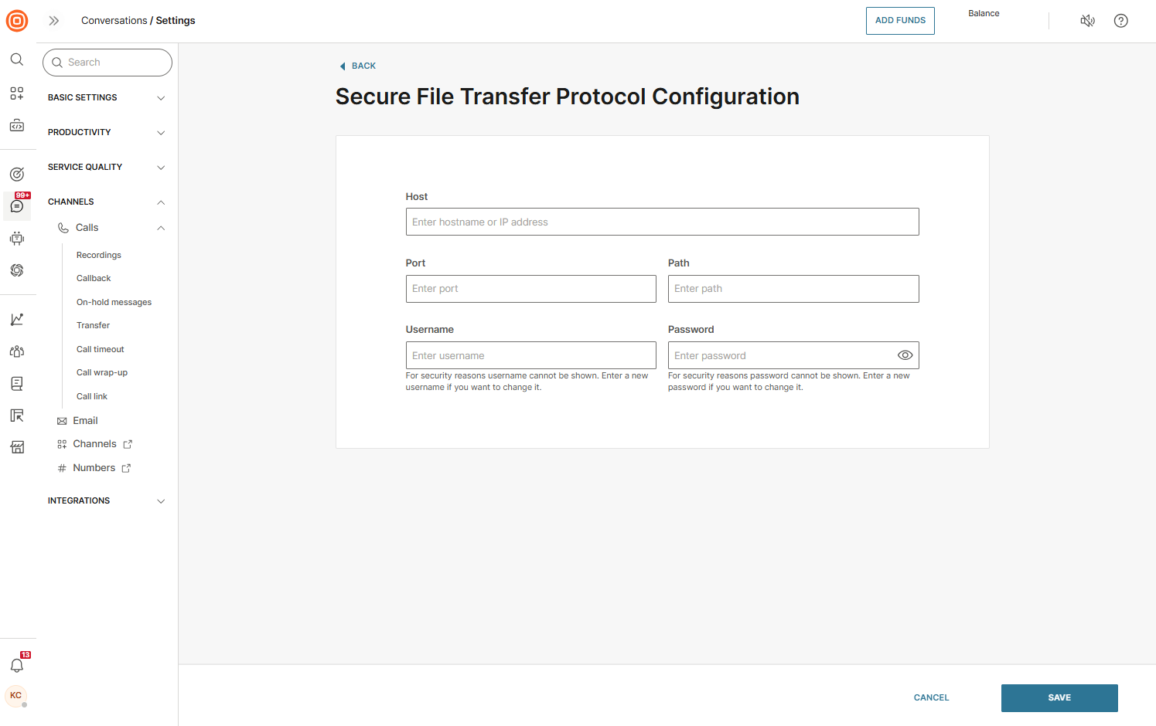Click the Host input field
This screenshot has width=1156, height=726.
(x=662, y=222)
